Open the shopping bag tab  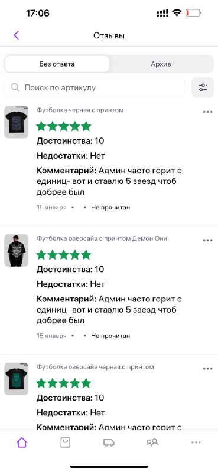coord(65,442)
